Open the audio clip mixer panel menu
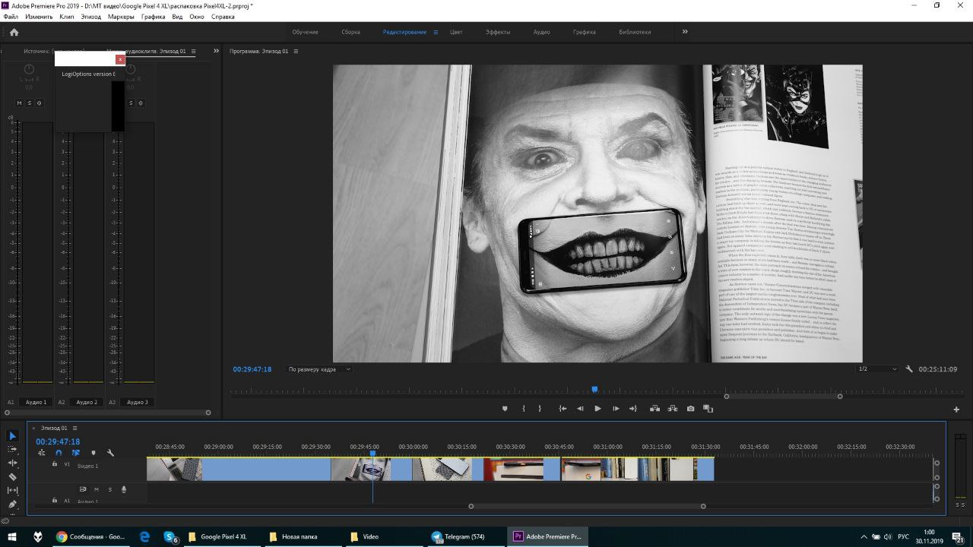 click(194, 51)
